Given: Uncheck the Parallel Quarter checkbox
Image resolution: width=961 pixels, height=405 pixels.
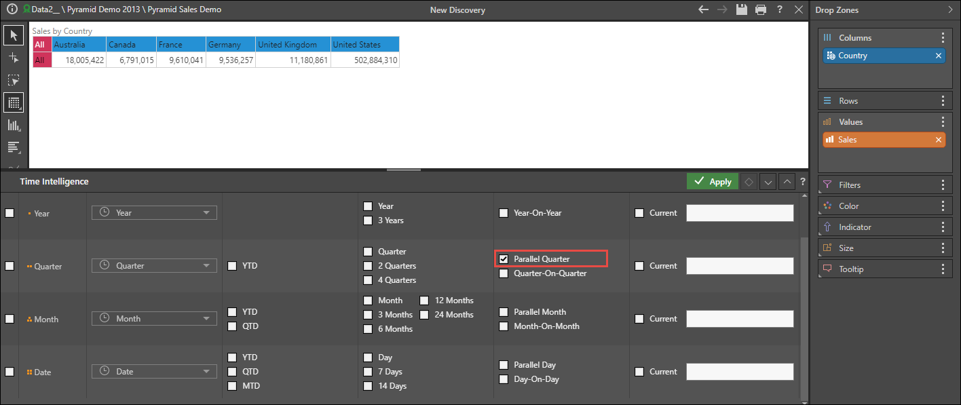Looking at the screenshot, I should pyautogui.click(x=504, y=259).
